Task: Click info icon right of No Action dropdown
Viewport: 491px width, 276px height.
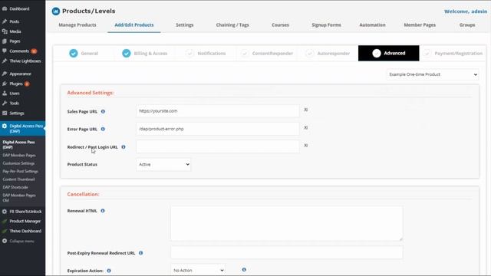Action: click(244, 269)
